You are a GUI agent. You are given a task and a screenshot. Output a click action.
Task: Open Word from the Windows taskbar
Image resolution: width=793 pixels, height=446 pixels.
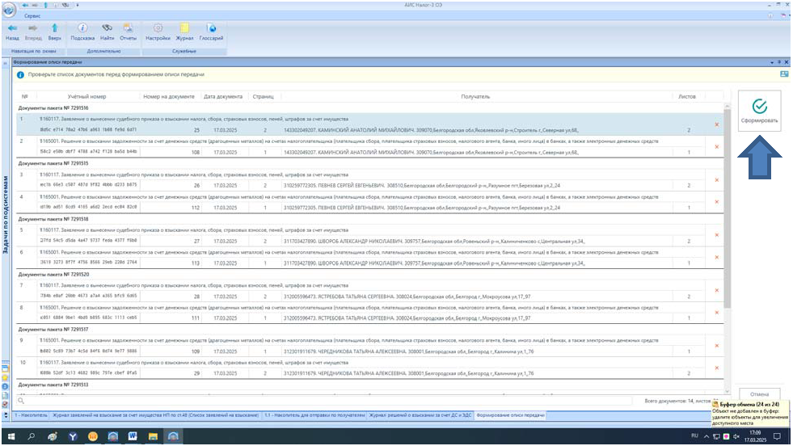(x=133, y=436)
